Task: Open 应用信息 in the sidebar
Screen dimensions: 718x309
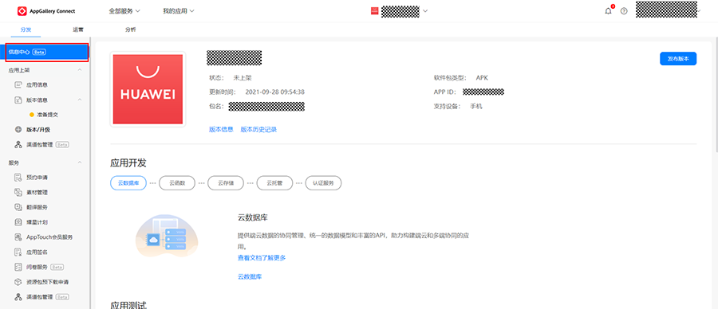Action: tap(37, 84)
